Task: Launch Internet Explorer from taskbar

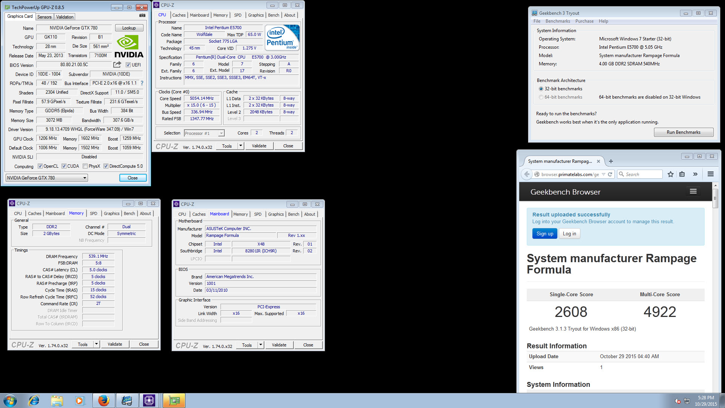Action: click(34, 400)
